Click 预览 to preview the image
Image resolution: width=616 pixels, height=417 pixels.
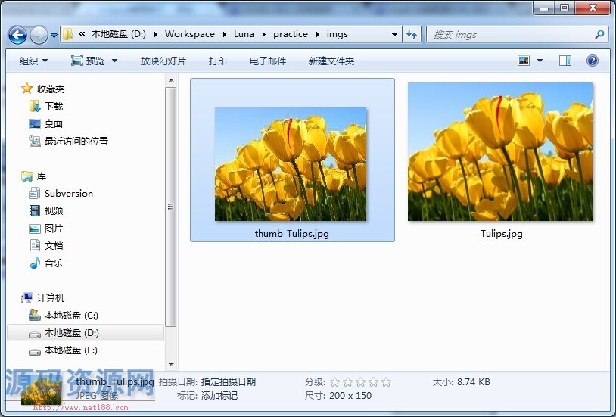88,61
